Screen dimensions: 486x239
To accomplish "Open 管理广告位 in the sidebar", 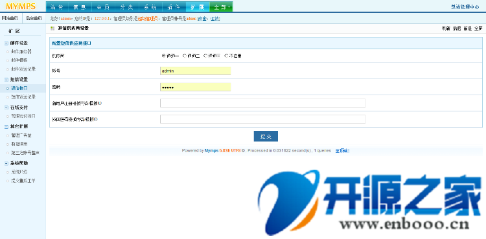I will [21, 135].
